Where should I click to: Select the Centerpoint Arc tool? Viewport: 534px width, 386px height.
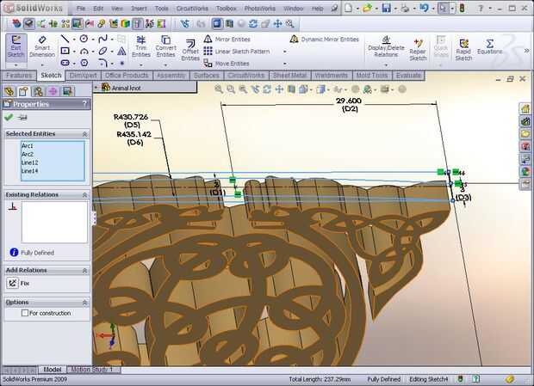click(x=84, y=52)
